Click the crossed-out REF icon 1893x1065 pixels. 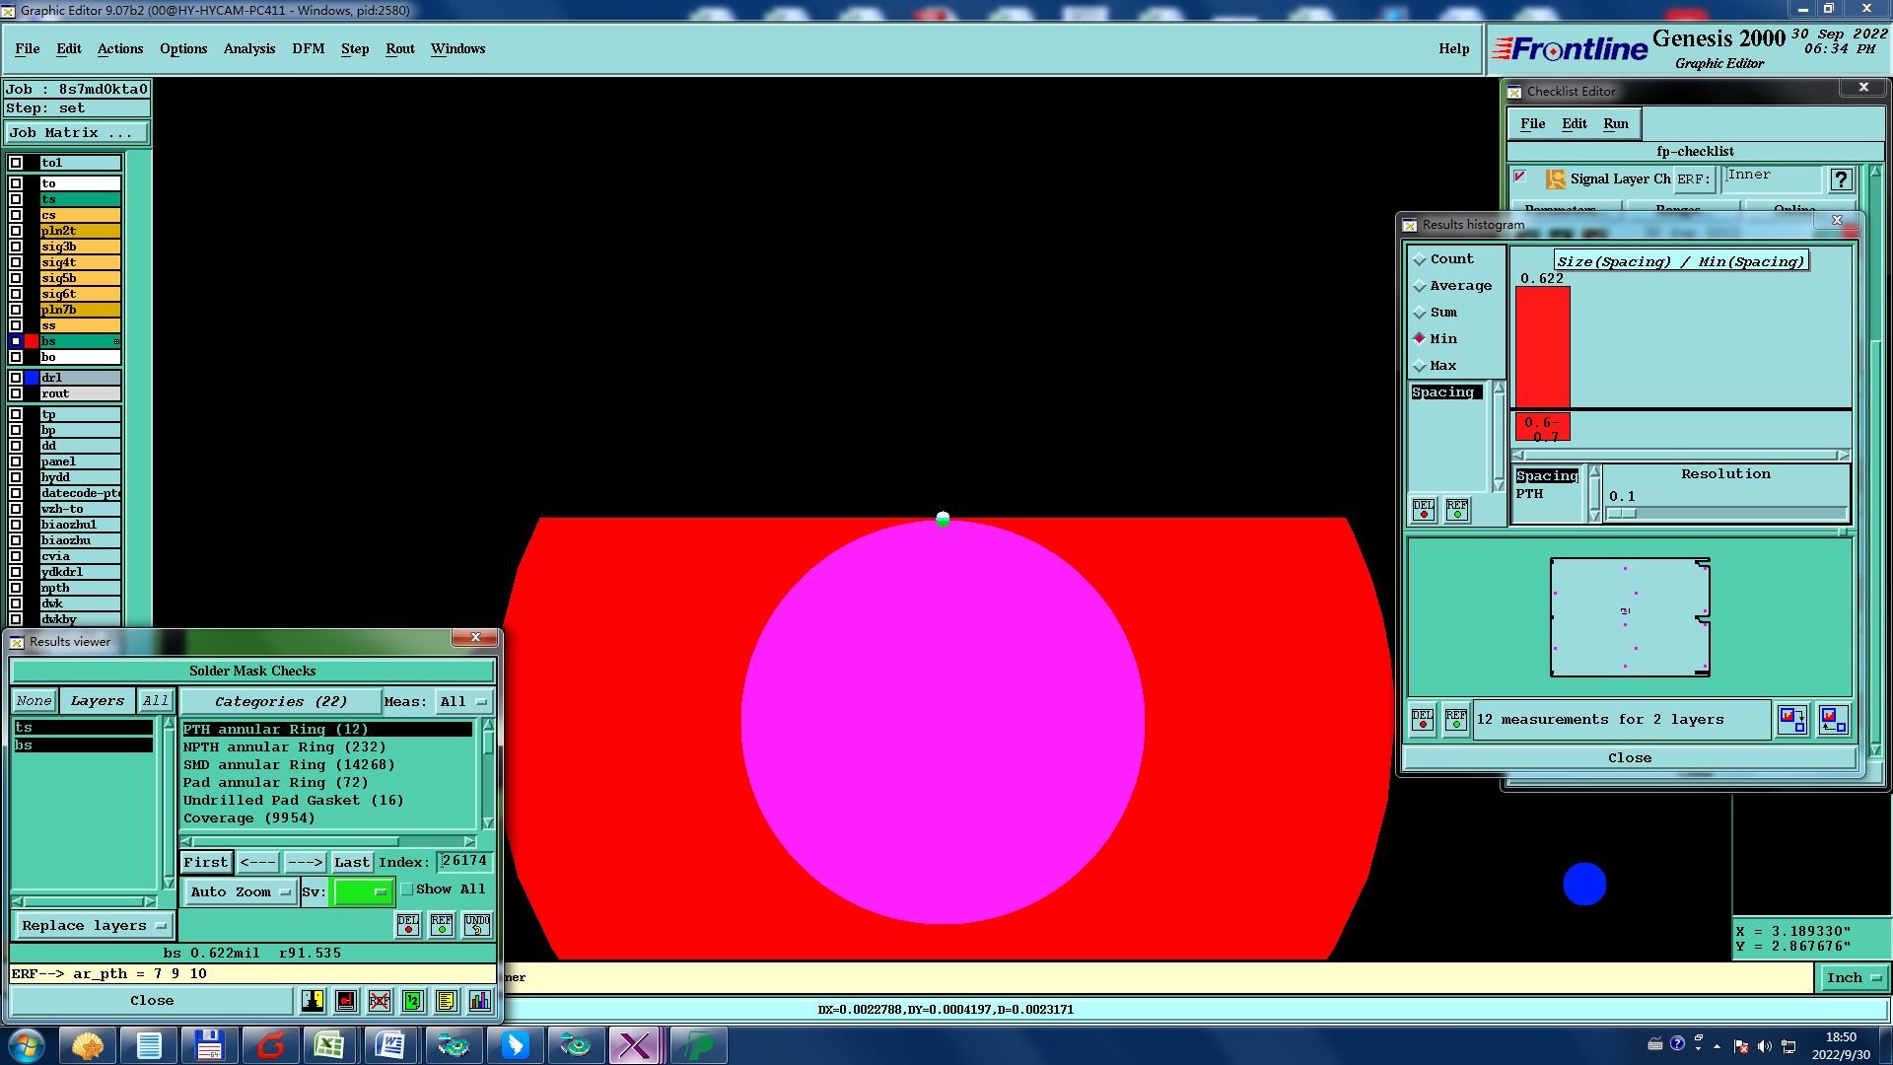[379, 1001]
